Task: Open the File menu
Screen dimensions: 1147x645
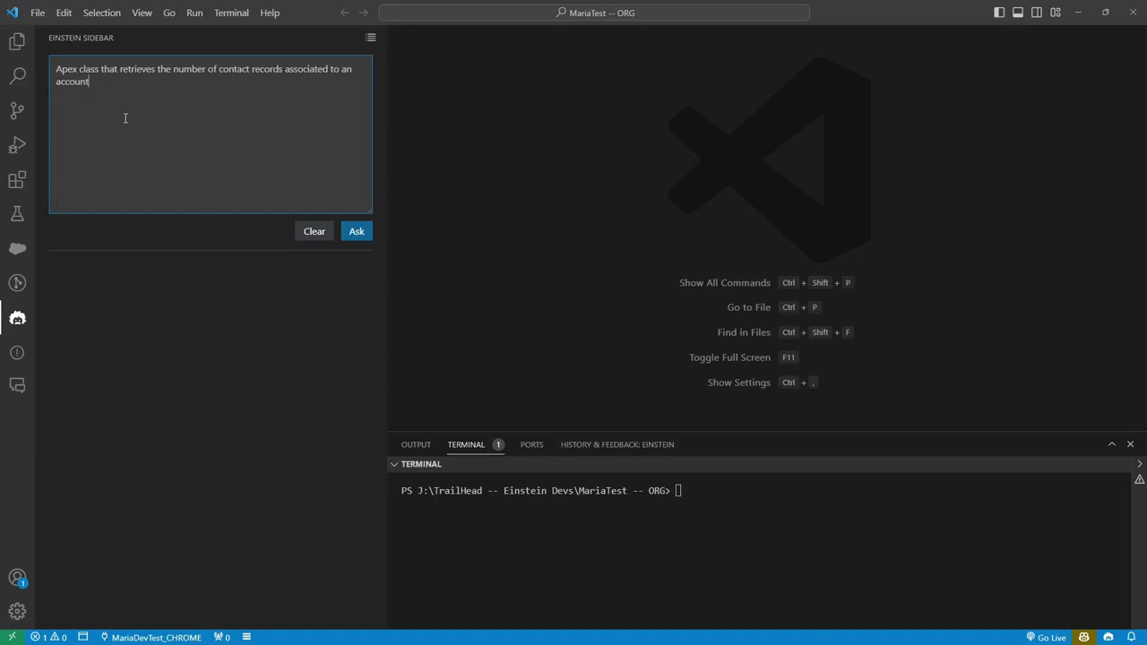Action: pyautogui.click(x=38, y=13)
